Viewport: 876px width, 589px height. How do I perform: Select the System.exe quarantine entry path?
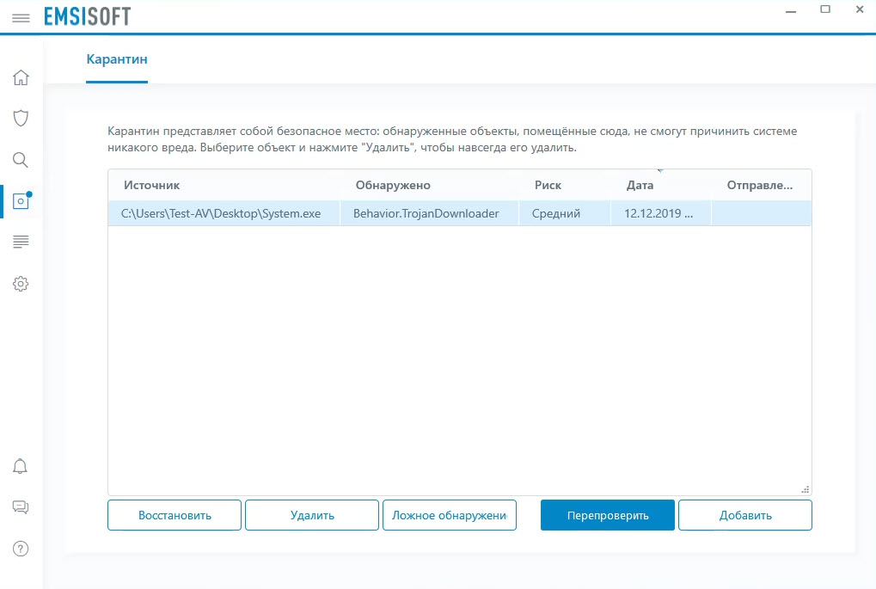coord(221,213)
